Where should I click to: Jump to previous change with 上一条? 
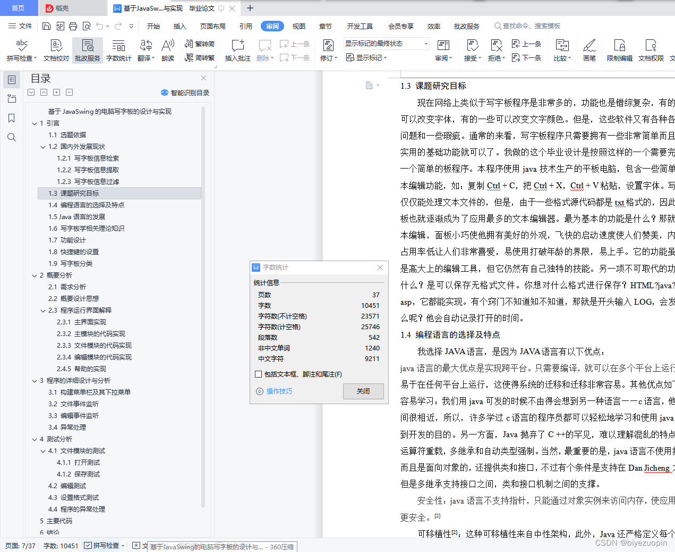pyautogui.click(x=526, y=44)
